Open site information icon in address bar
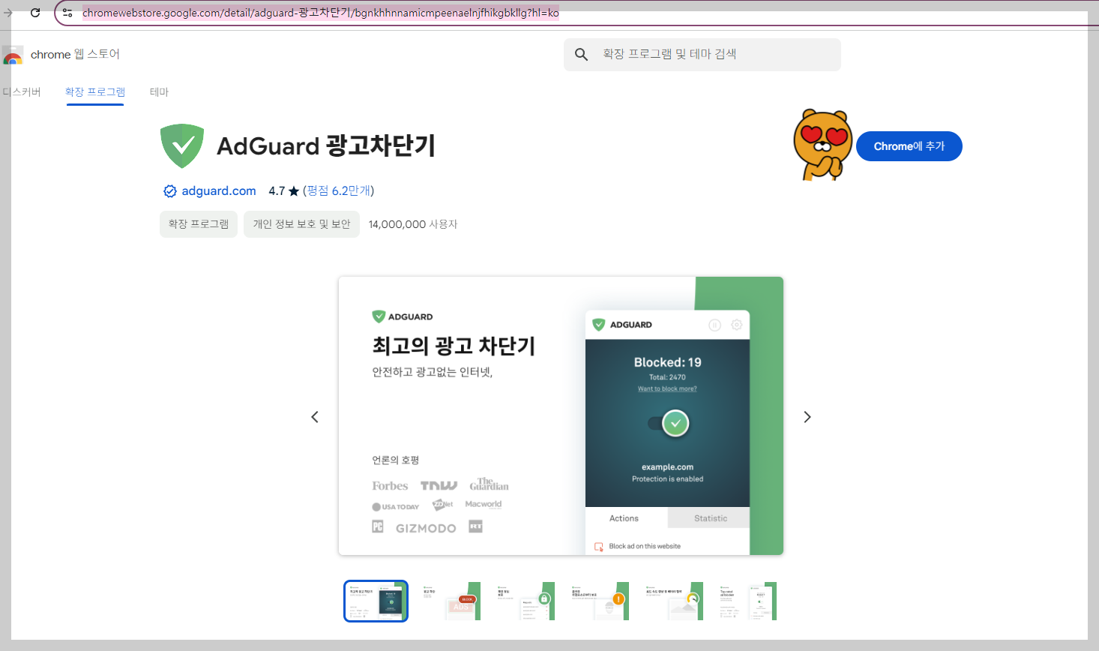 point(67,13)
